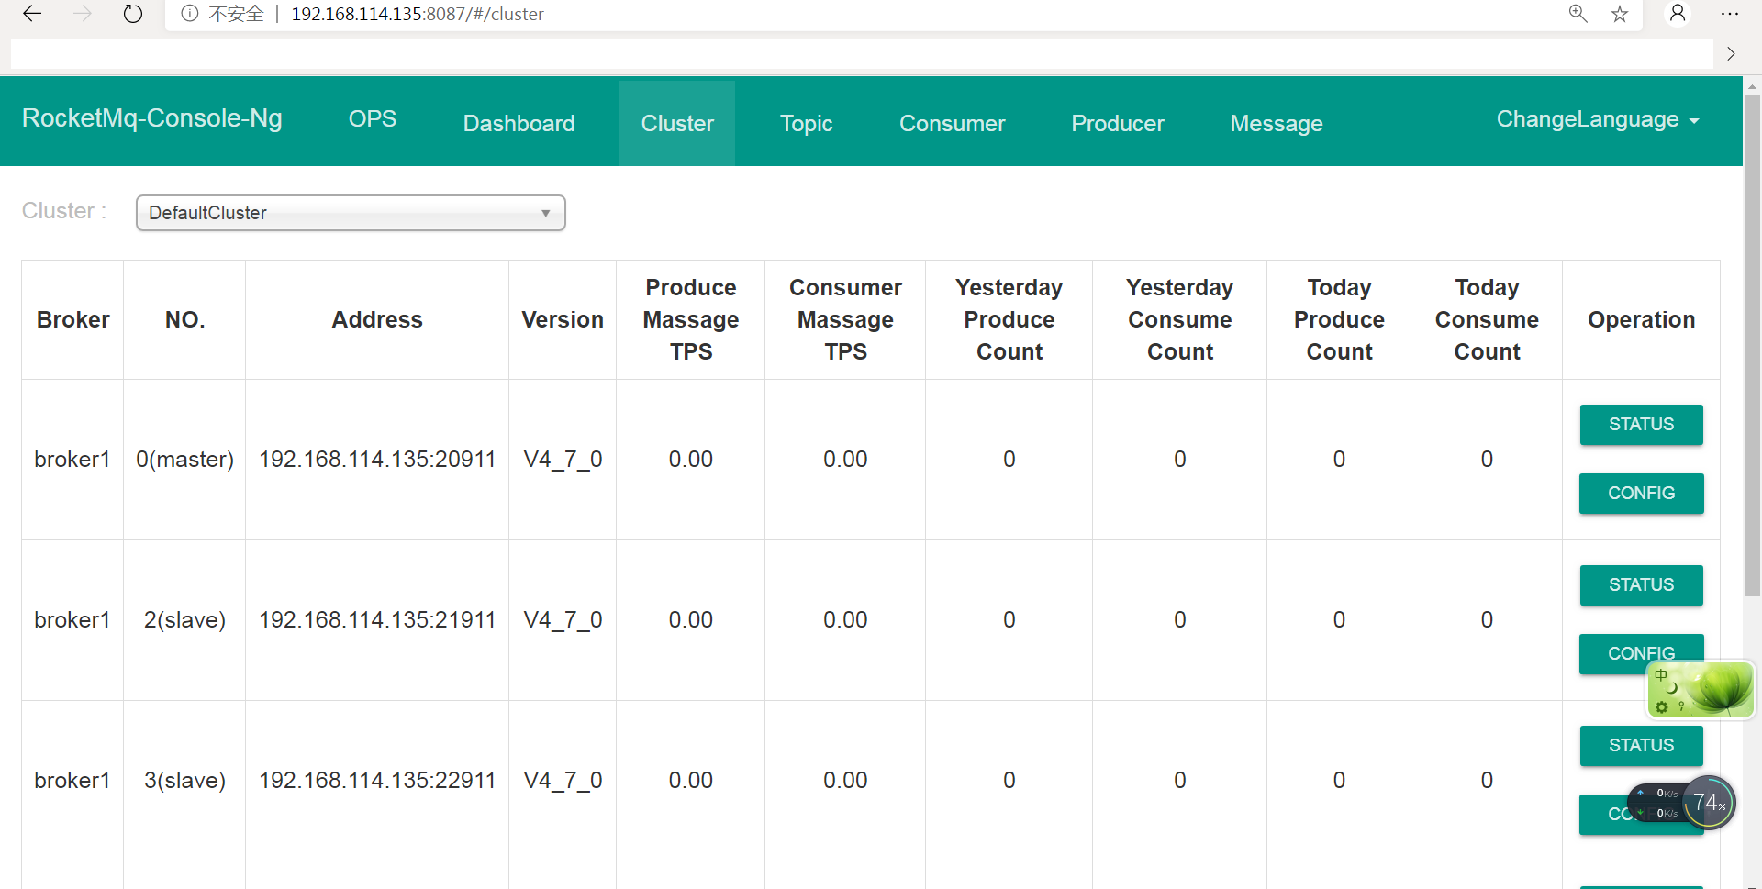The width and height of the screenshot is (1762, 889).
Task: Open the RocketMq-Console-Ng home link
Action: pos(152,118)
